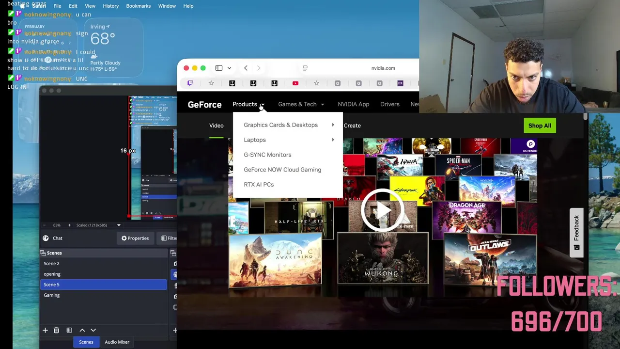
Task: Move scene up with the up arrow
Action: (82, 330)
